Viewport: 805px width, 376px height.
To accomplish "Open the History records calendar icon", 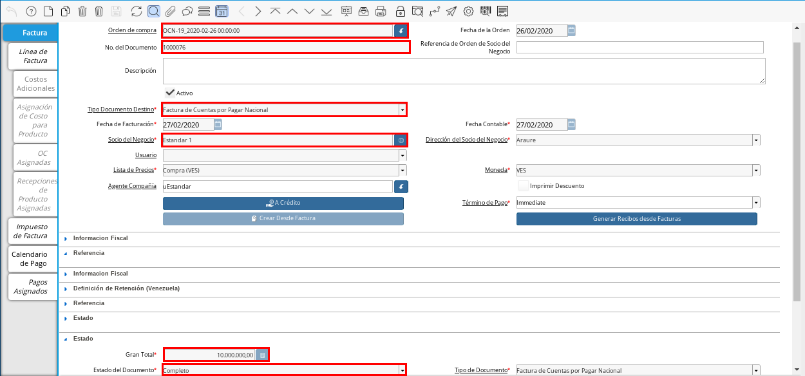I will [222, 11].
